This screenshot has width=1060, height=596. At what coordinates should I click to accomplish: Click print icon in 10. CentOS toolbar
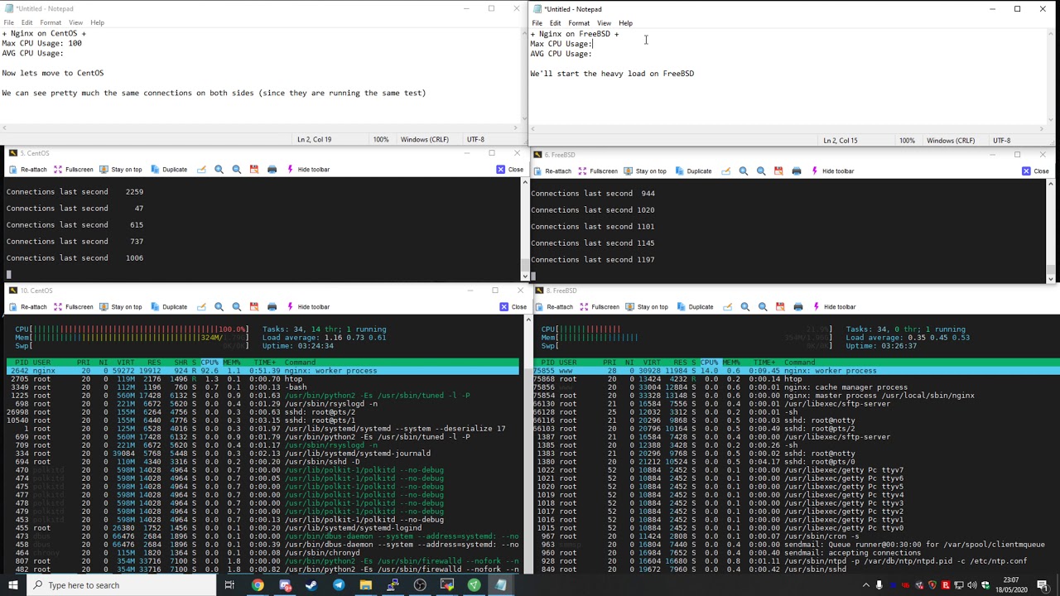coord(272,307)
